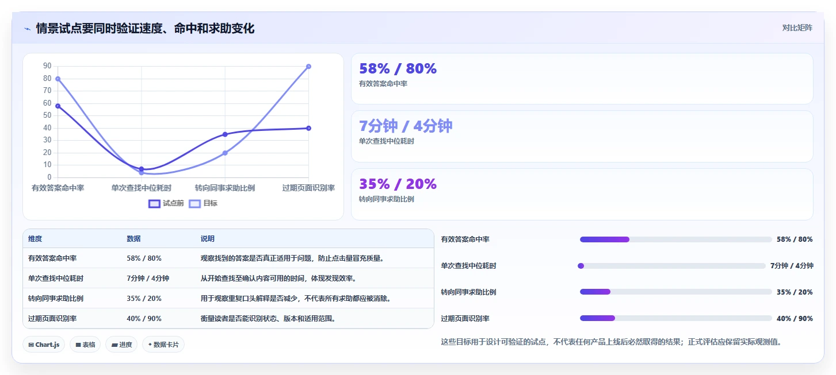This screenshot has width=836, height=375.
Task: Click the 目标 data point at 有效答案命中率
Action: 58,79
